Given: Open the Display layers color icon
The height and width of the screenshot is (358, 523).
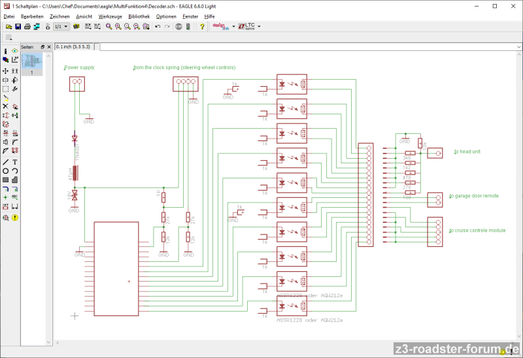Looking at the screenshot, I should click(6, 59).
